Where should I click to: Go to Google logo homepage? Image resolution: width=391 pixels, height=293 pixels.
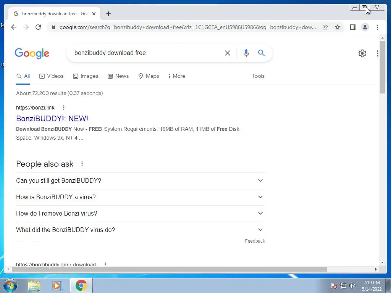click(x=32, y=53)
